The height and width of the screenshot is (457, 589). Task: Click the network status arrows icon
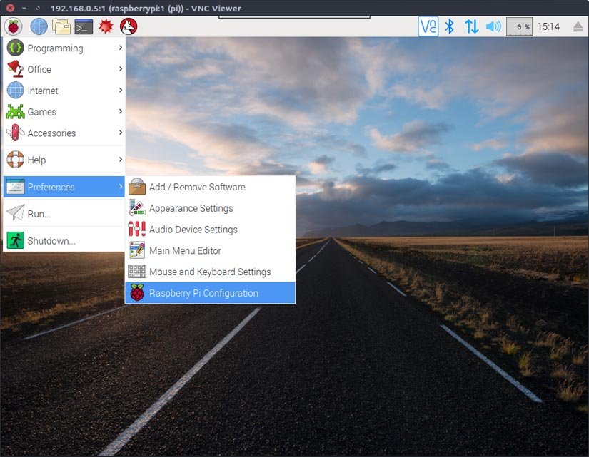pos(471,26)
